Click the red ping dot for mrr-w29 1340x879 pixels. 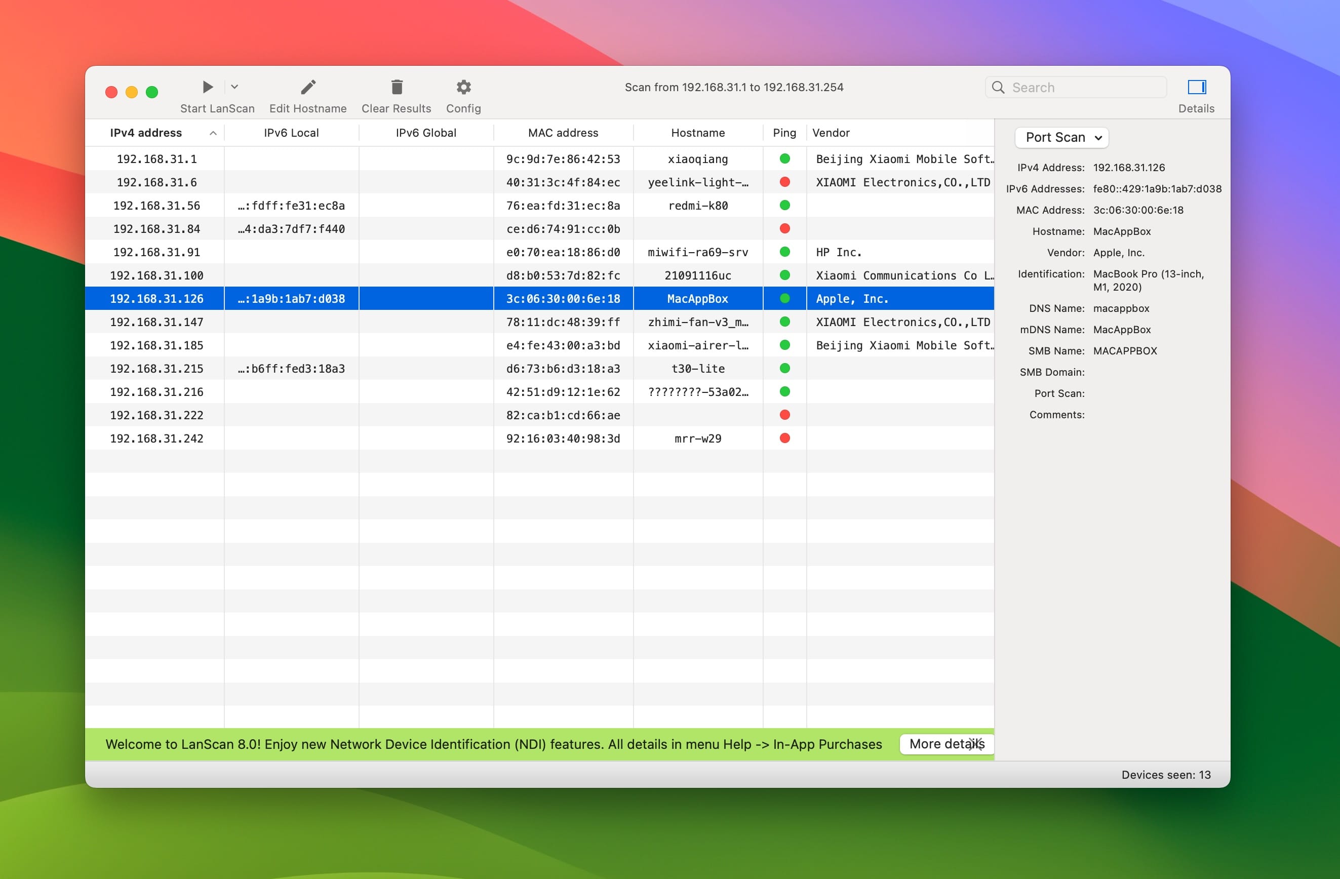point(784,438)
